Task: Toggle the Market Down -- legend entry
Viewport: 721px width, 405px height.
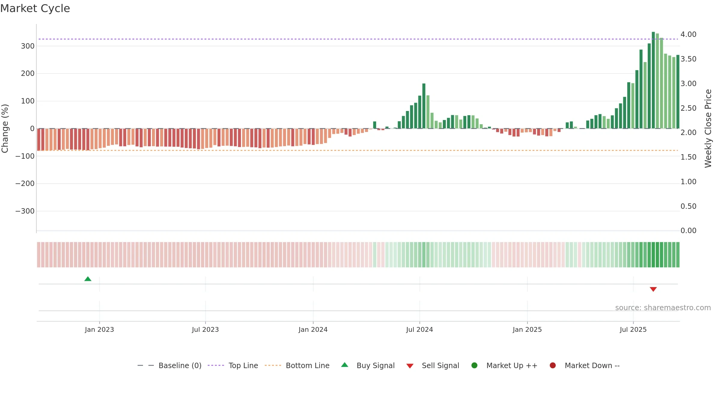Action: point(585,365)
